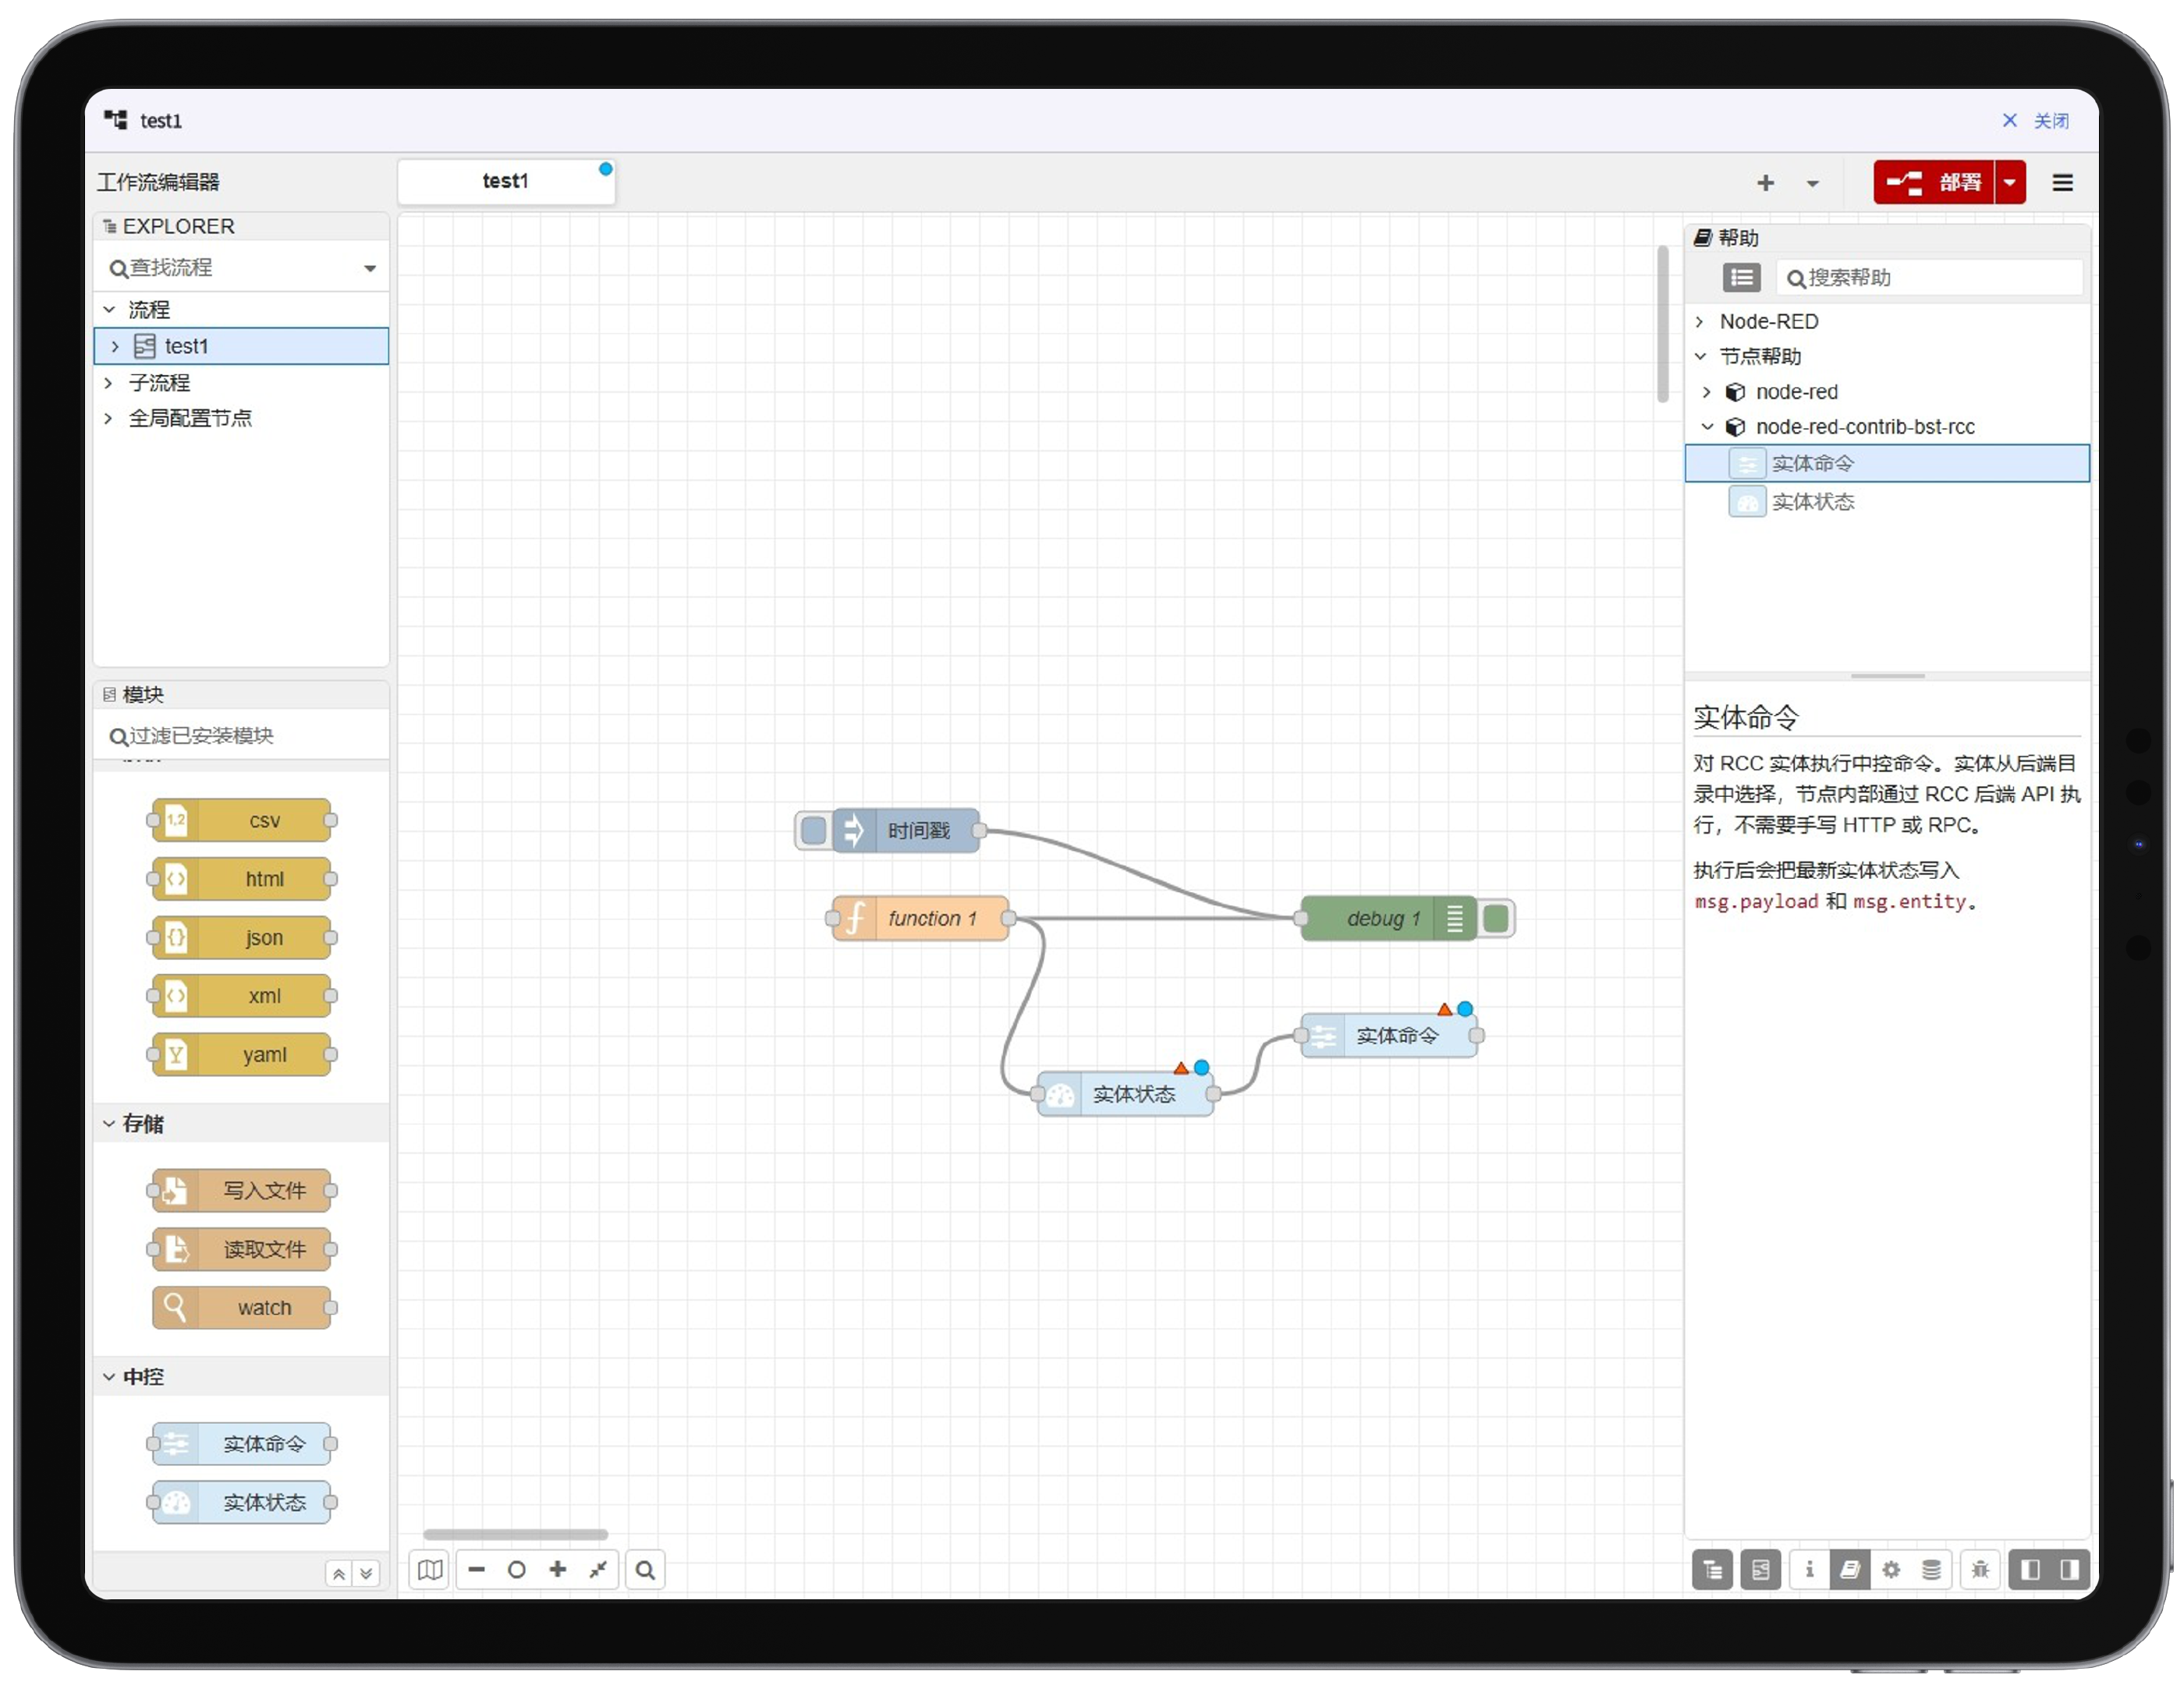Reset zoom with the circle icon
The width and height of the screenshot is (2184, 1689).
point(517,1569)
